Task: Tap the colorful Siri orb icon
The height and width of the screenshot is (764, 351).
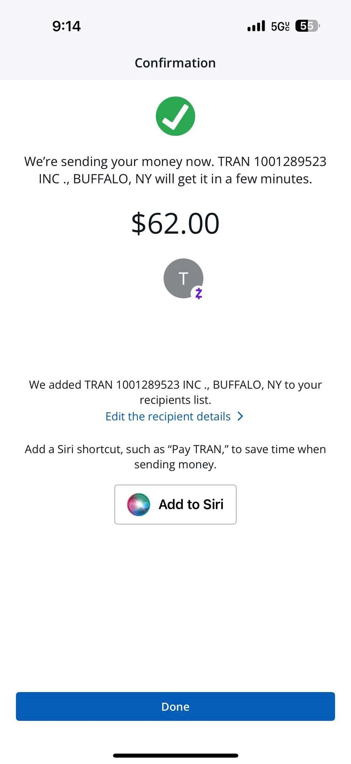Action: click(x=138, y=504)
